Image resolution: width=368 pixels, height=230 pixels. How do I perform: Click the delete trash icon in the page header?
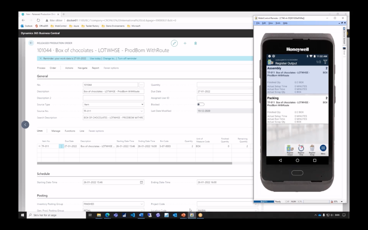[x=195, y=43]
